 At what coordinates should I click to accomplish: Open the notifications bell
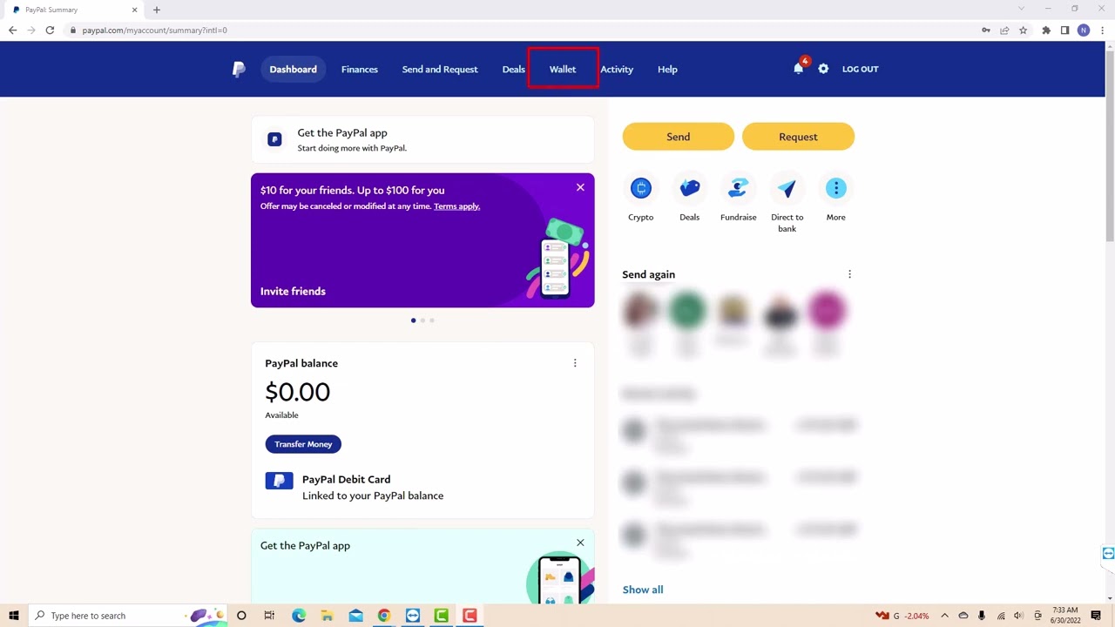(799, 68)
